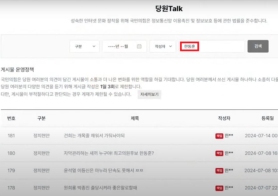This screenshot has width=278, height=196.
Task: Click the year-month date field
Action: [124, 46]
